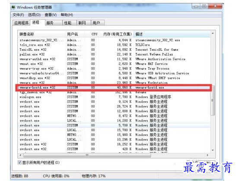Click the horizontal scrollbar thumb

coord(87,155)
